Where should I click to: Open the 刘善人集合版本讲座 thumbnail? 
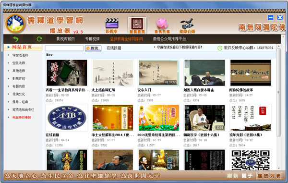(x=204, y=73)
